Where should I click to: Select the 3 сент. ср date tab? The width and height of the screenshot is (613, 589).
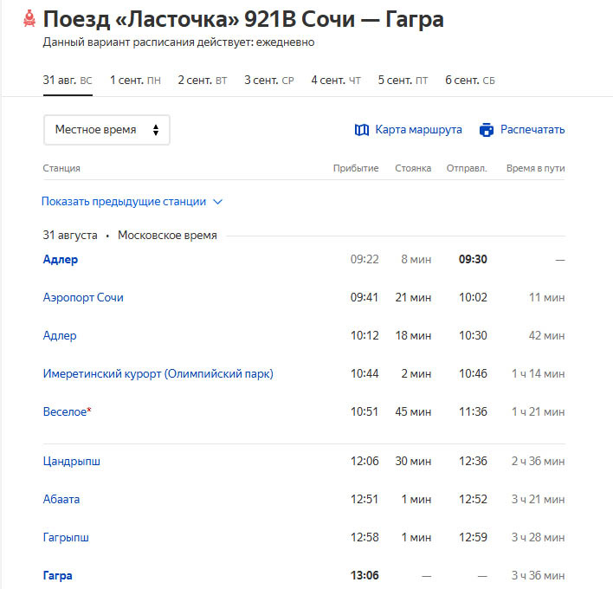click(x=269, y=81)
